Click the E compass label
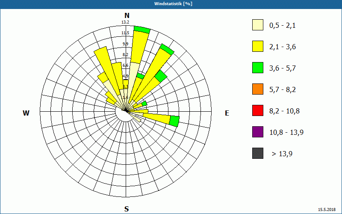342x214 pixels. 227,113
